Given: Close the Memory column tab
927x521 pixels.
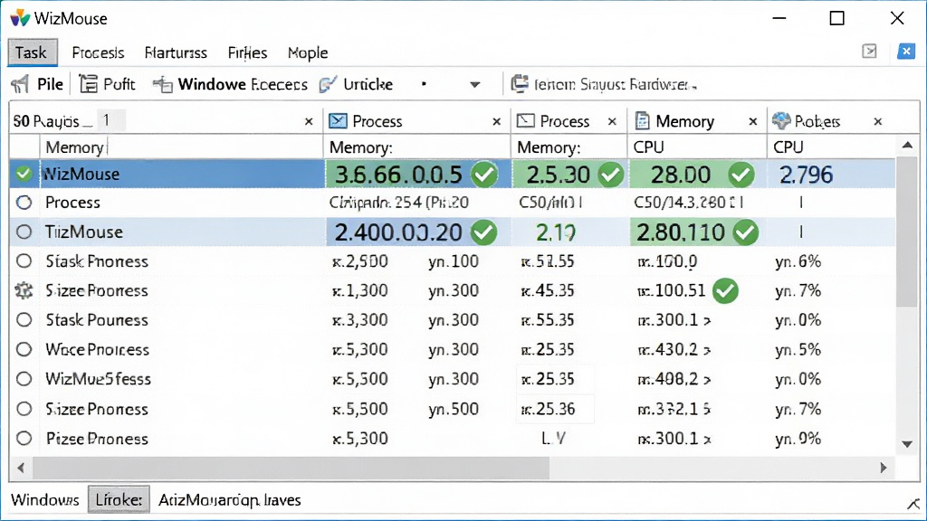Looking at the screenshot, I should tap(752, 121).
